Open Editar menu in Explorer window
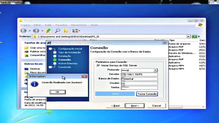The height and width of the screenshot is (123, 219). point(37,25)
